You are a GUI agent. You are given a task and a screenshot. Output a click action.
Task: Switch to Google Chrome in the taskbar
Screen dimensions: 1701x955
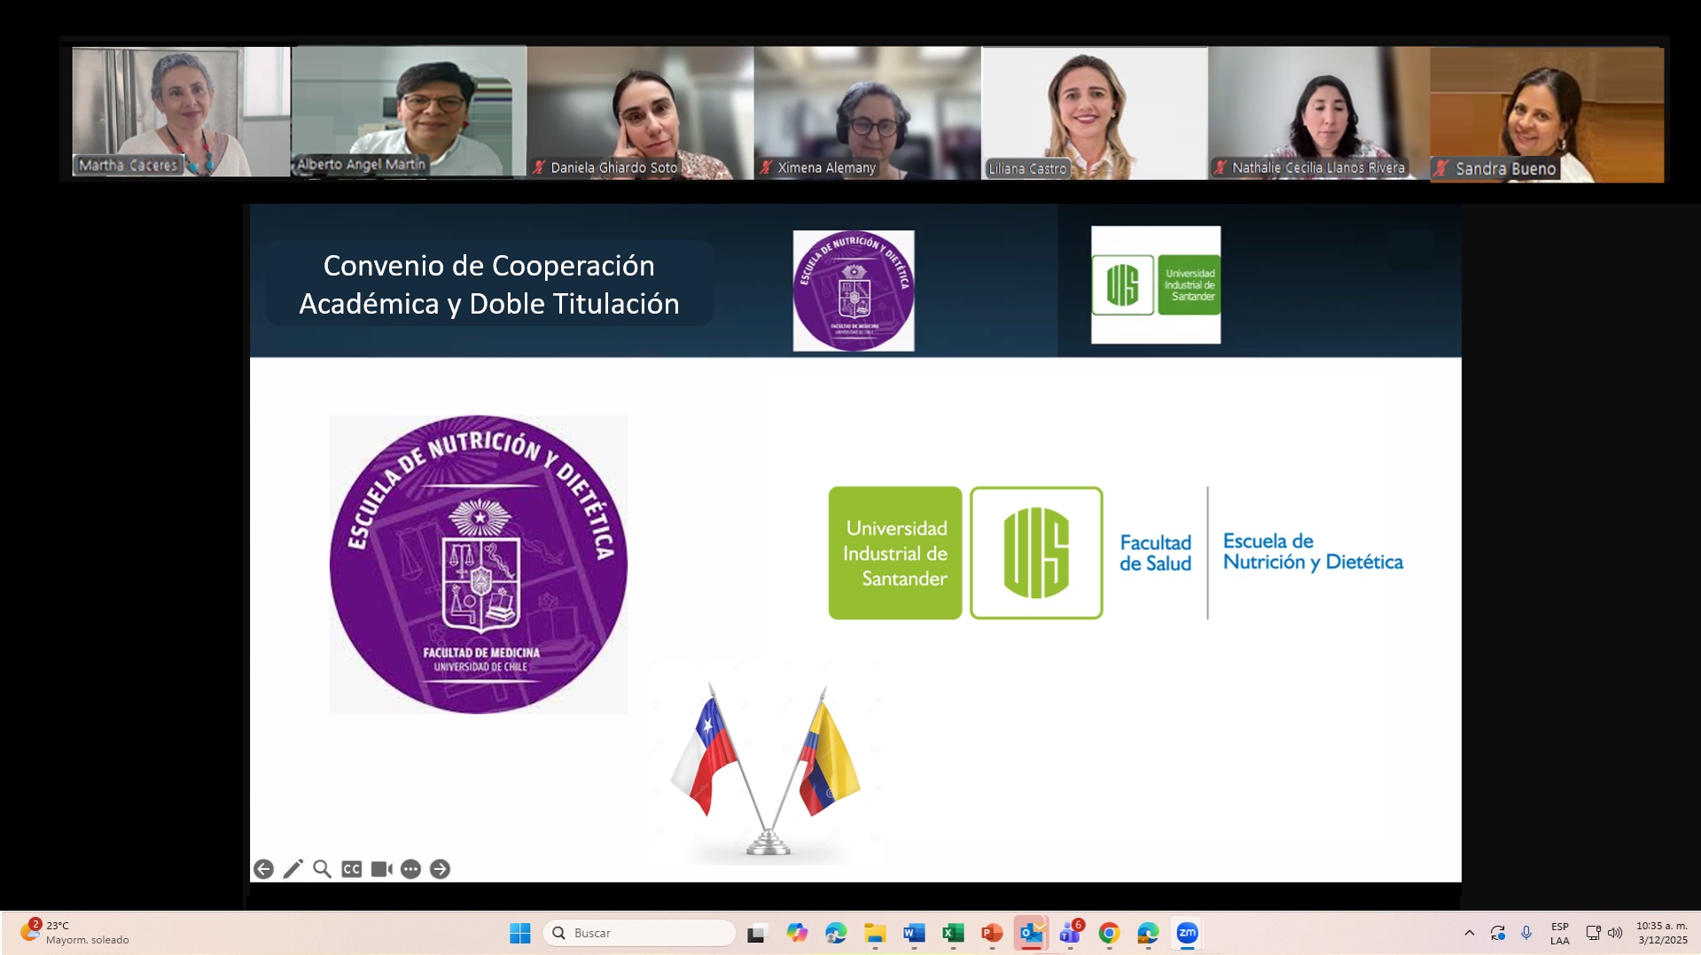tap(1109, 933)
